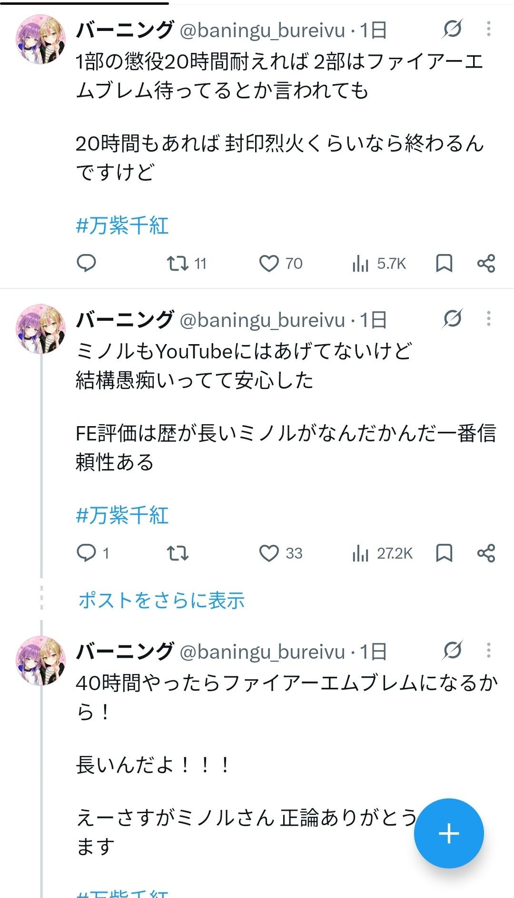Bookmark the second post
Image resolution: width=514 pixels, height=898 pixels.
click(x=444, y=553)
